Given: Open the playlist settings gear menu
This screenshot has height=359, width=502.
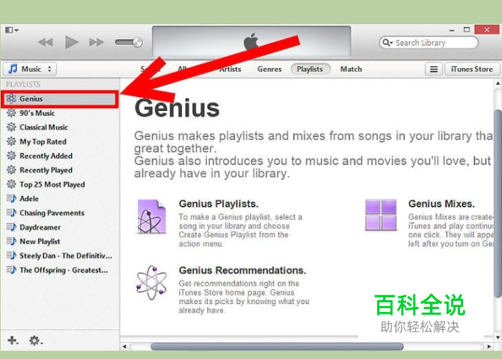Looking at the screenshot, I should [36, 340].
